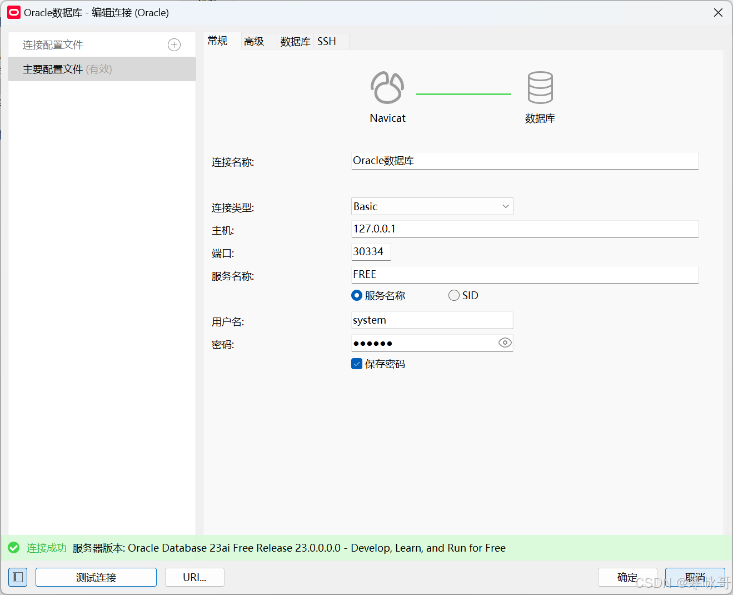Image resolution: width=733 pixels, height=595 pixels.
Task: Select the 服务名称 radio button
Action: point(357,295)
